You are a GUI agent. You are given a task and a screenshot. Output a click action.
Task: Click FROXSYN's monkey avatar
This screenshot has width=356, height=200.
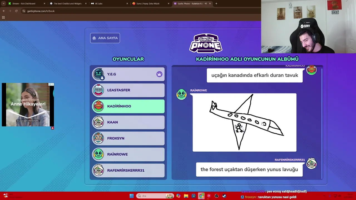tap(98, 138)
